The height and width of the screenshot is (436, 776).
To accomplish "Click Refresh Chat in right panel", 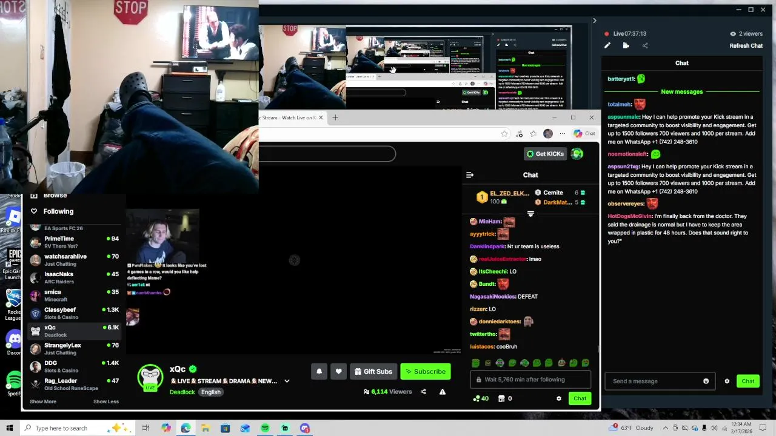I will pos(746,46).
